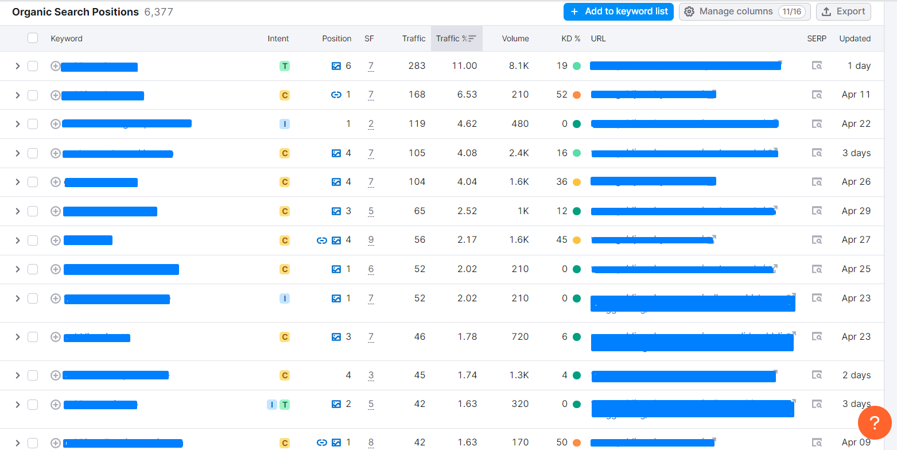
Task: Expand the row with 104 traffic
Action: [x=17, y=182]
